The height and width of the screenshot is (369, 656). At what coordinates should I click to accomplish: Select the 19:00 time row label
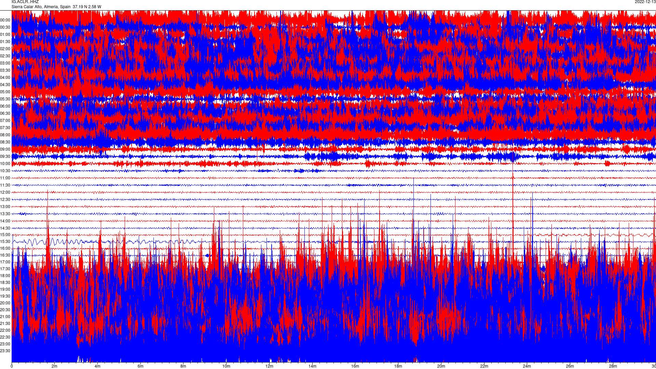5,289
